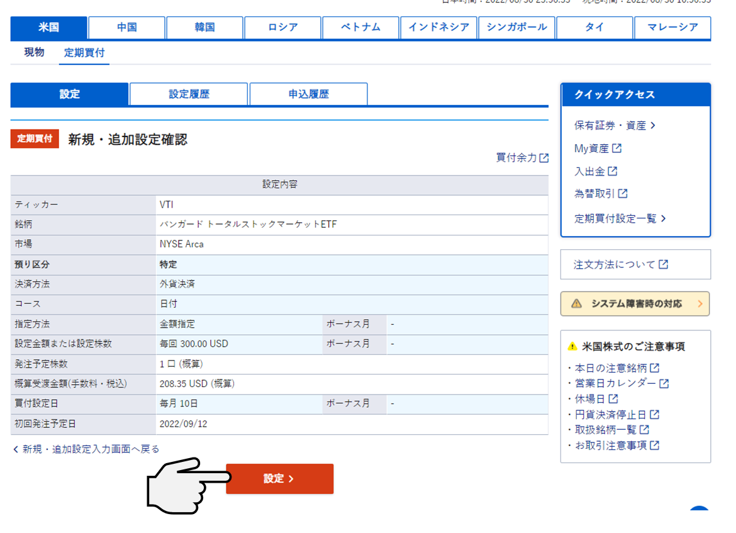Switch to the 現物 tab
Image resolution: width=736 pixels, height=533 pixels.
[x=33, y=53]
